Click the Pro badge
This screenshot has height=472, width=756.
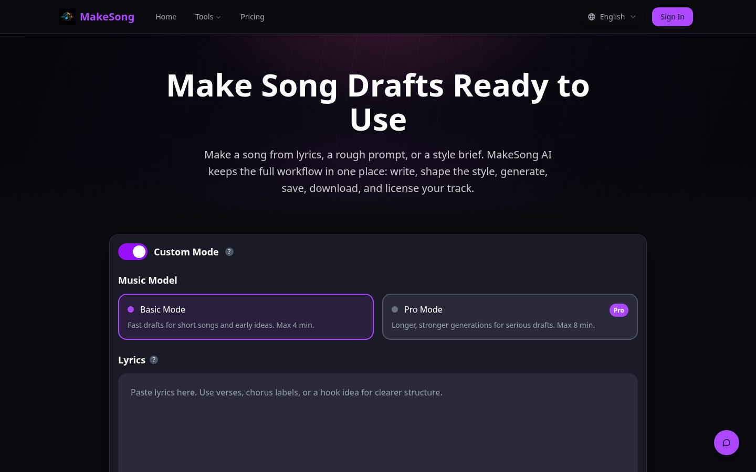click(619, 310)
